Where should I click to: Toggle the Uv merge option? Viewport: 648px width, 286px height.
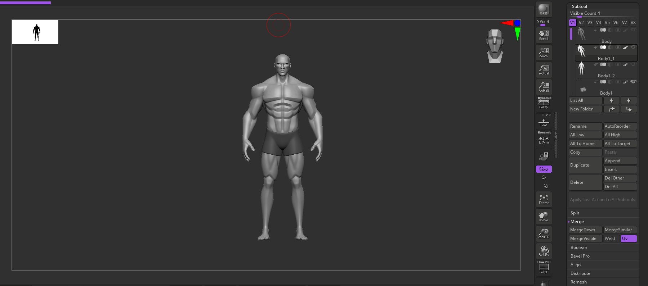tap(629, 239)
